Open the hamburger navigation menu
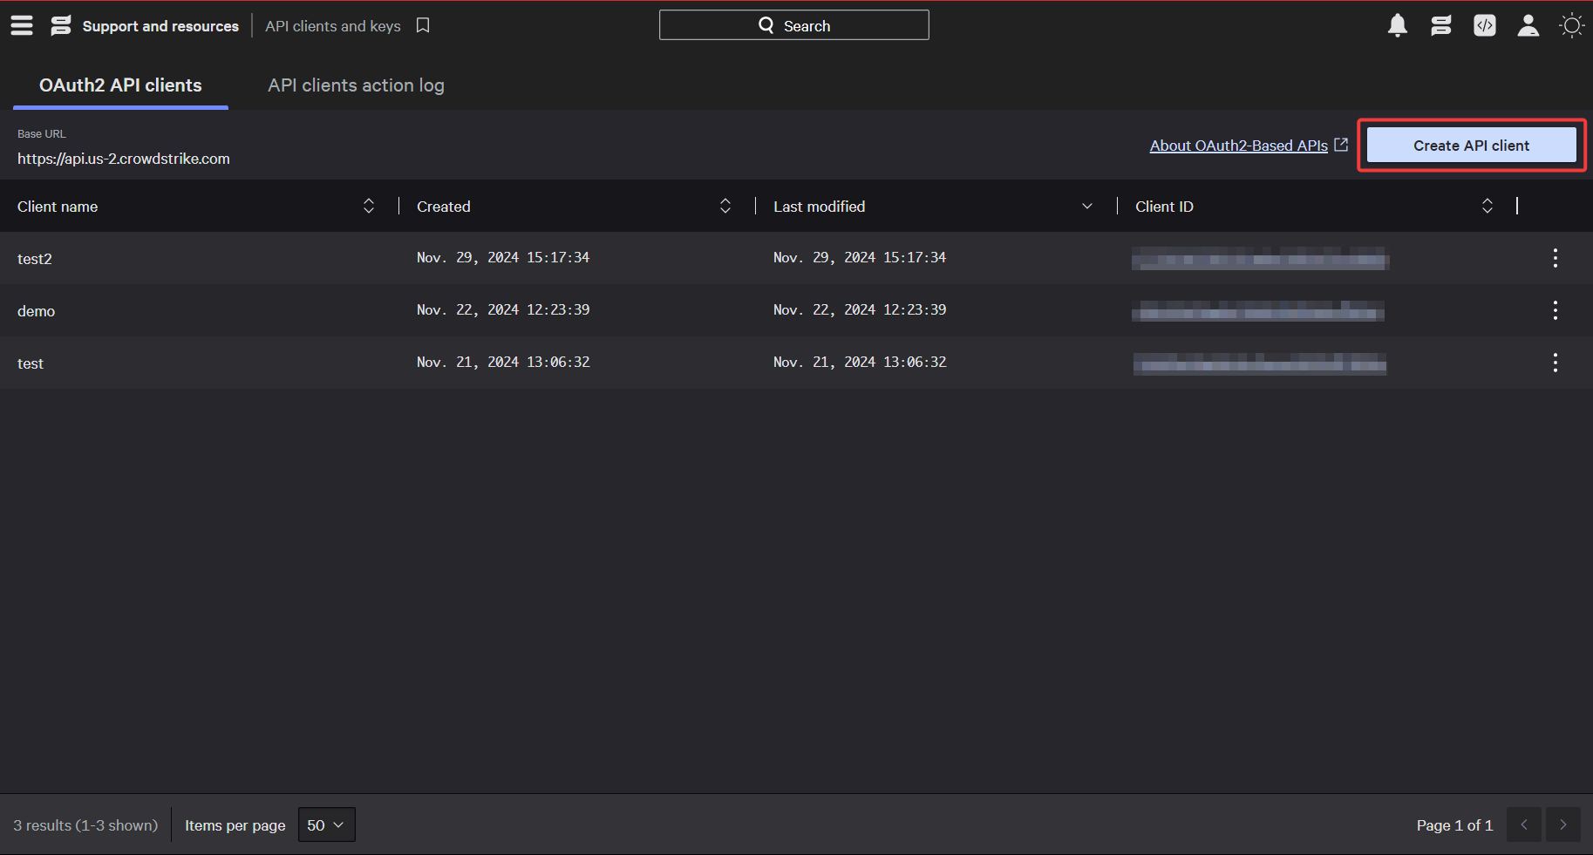The image size is (1593, 855). coord(22,26)
